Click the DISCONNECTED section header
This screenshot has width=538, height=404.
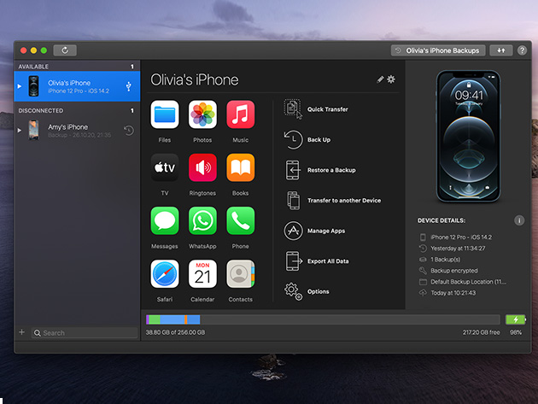(41, 110)
